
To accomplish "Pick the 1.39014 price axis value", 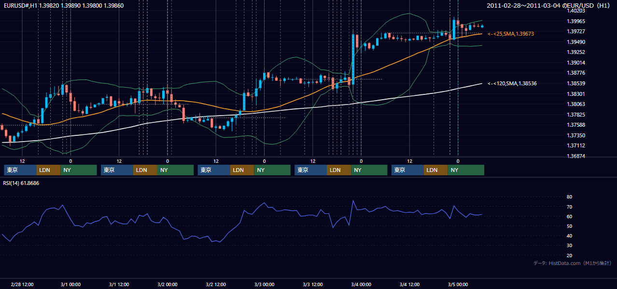I will pyautogui.click(x=576, y=63).
